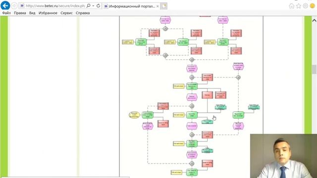Screen dimensions: 317x178
Task: Click the vertical scrollbar thumb
Action: [314, 69]
